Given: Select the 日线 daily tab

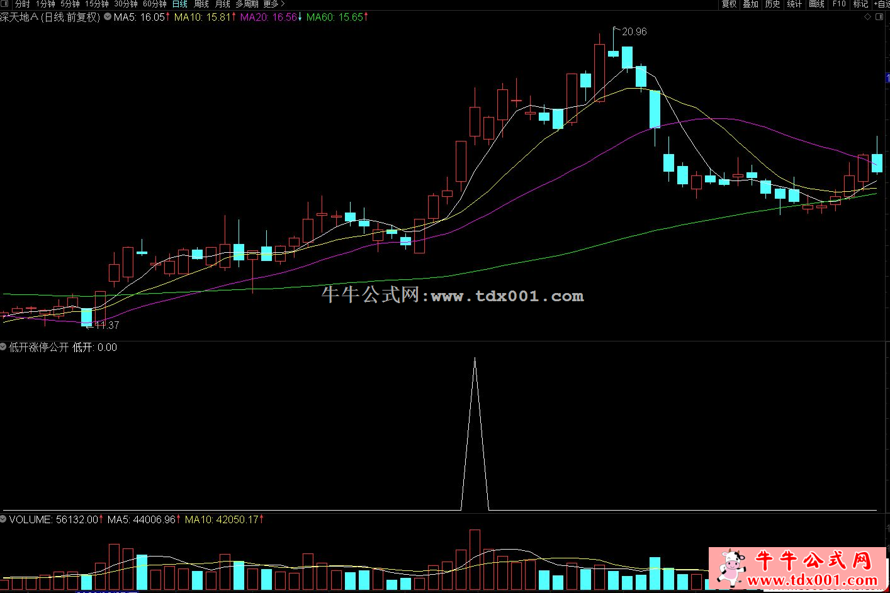Looking at the screenshot, I should 180,4.
